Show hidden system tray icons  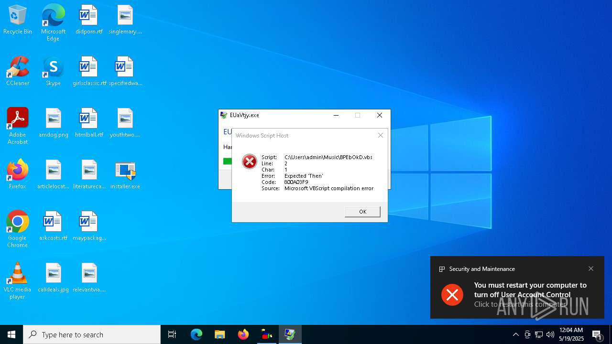click(515, 334)
